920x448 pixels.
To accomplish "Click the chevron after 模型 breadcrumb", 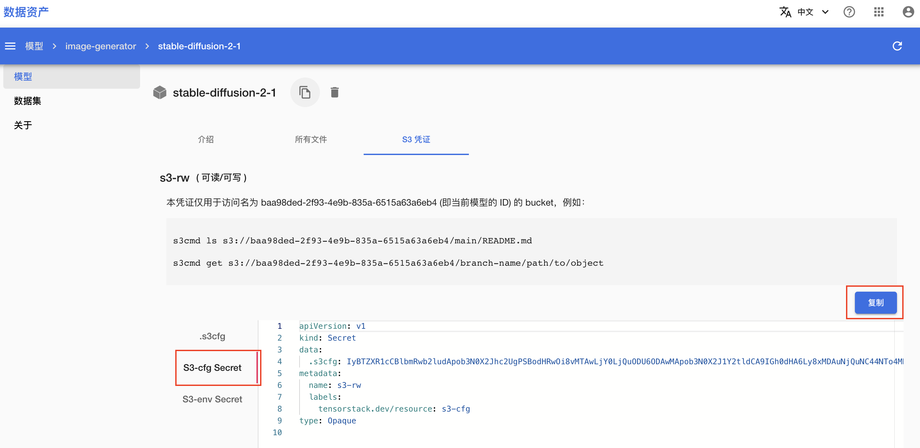I will (x=54, y=46).
